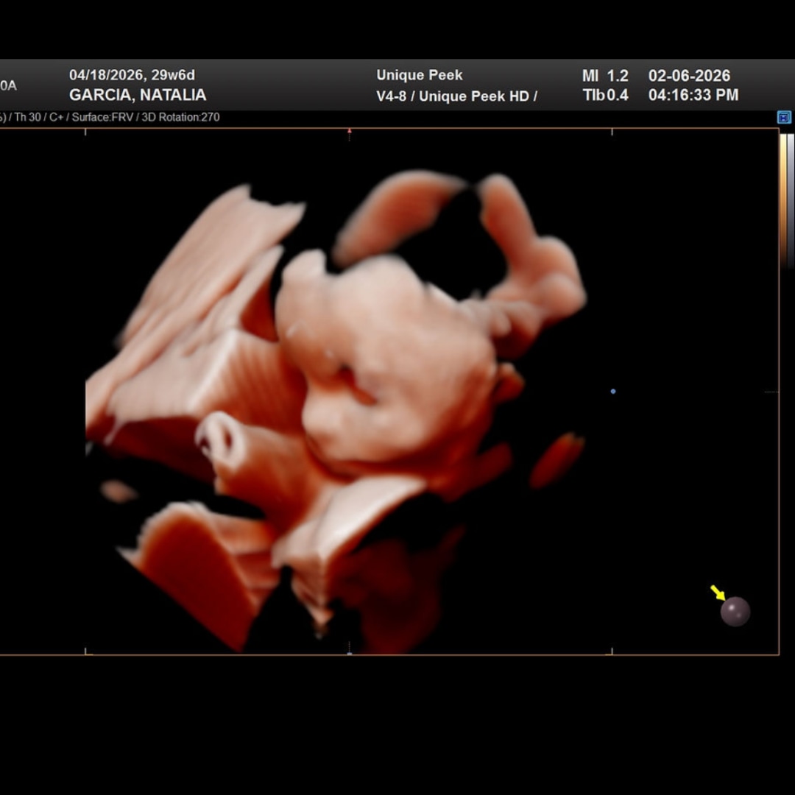Click the 04:16:33 PM timestamp
The width and height of the screenshot is (795, 795).
click(x=693, y=95)
